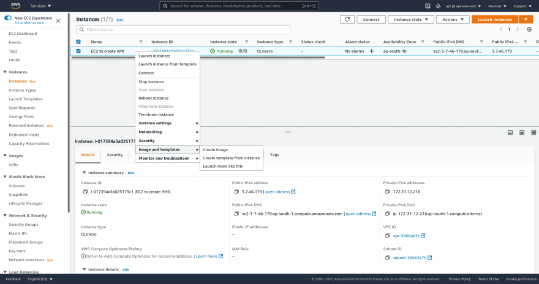Open the subnet-39663a75 link
This screenshot has height=284, width=539.
(412, 258)
